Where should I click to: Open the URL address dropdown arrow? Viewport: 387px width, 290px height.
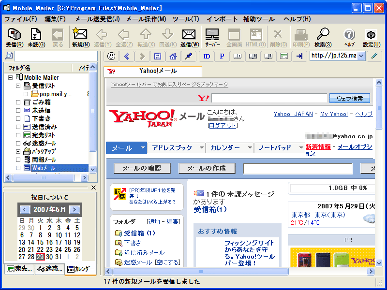pyautogui.click(x=361, y=56)
